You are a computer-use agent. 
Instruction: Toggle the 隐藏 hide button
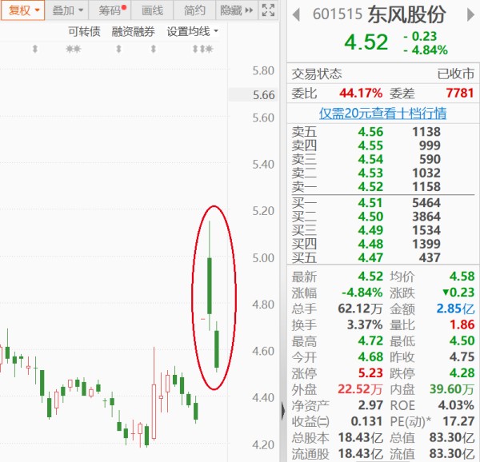click(x=230, y=10)
